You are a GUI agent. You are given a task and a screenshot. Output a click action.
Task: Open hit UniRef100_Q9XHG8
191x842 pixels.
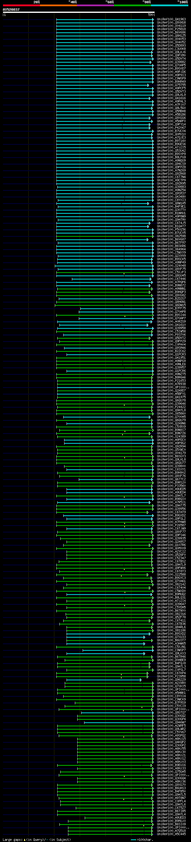[171, 23]
